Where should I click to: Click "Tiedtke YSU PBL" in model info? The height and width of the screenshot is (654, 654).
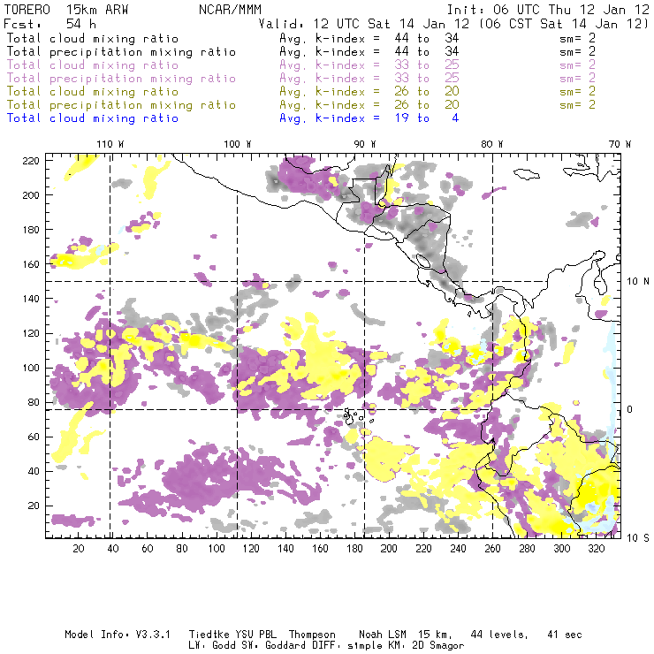pos(232,635)
